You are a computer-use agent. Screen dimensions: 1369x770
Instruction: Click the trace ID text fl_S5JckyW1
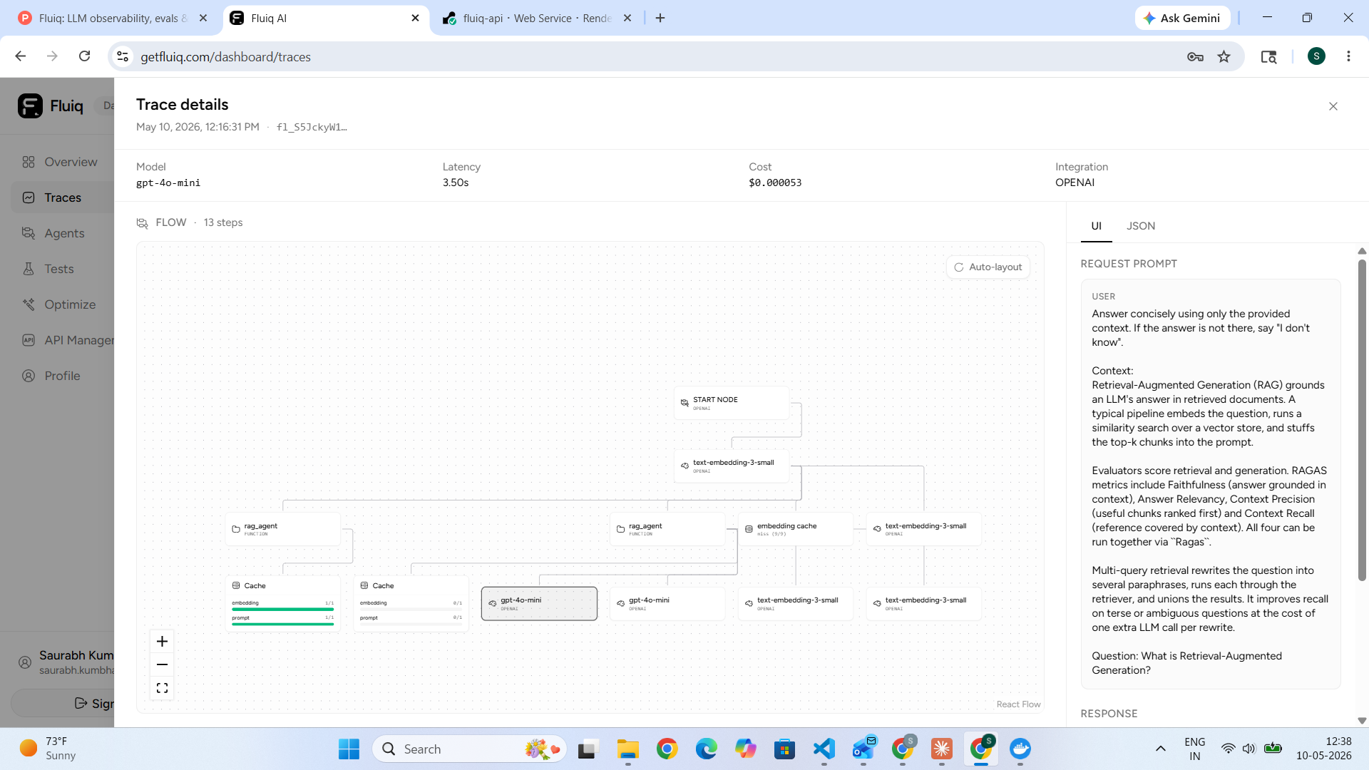pos(312,127)
